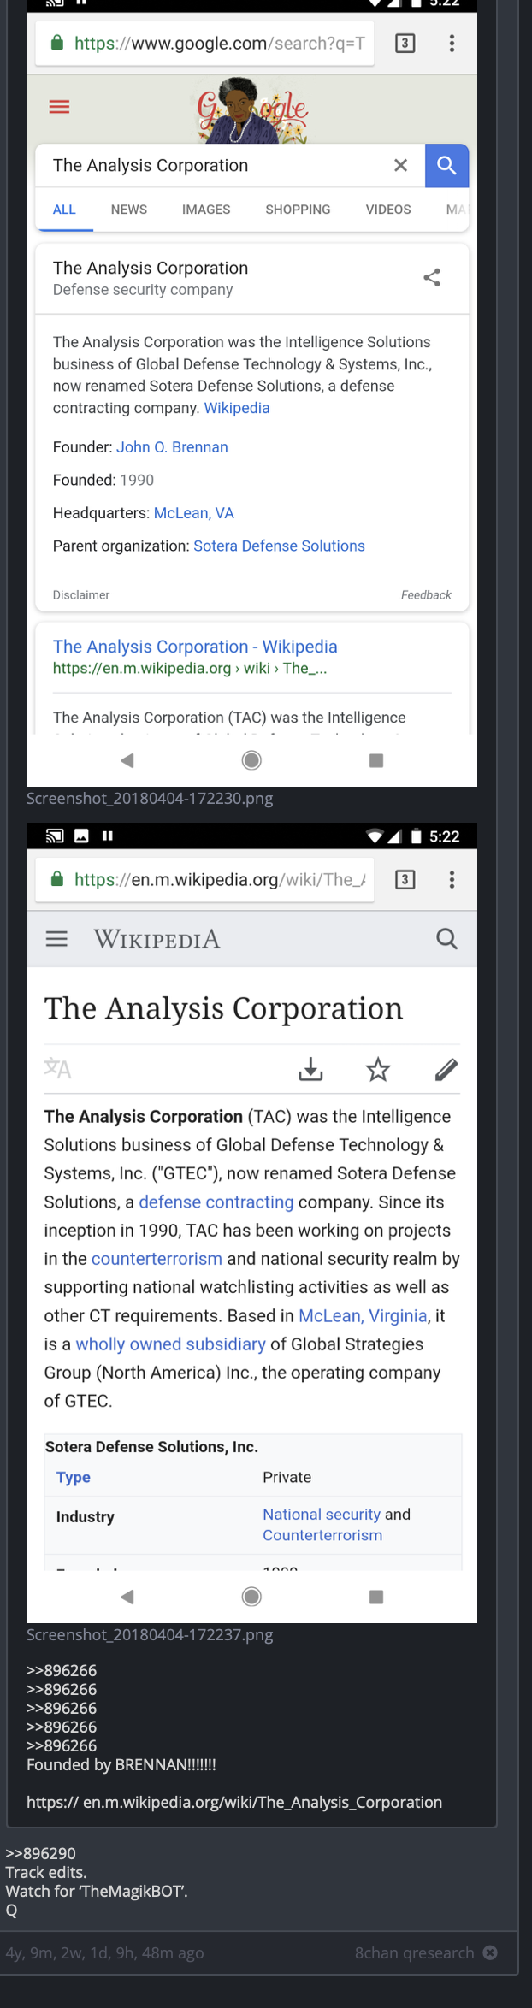Screen dimensions: 532x2008
Task: Click the Feedback link on knowledge panel
Action: [426, 595]
